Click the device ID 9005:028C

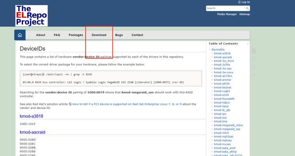[28, 144]
